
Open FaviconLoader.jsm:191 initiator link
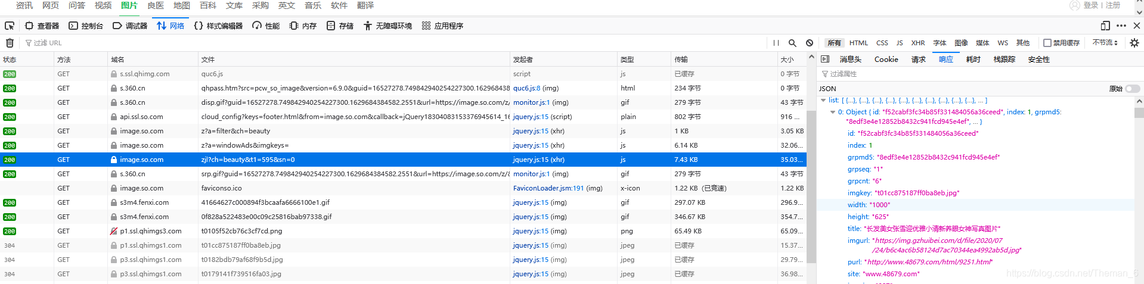pos(548,188)
